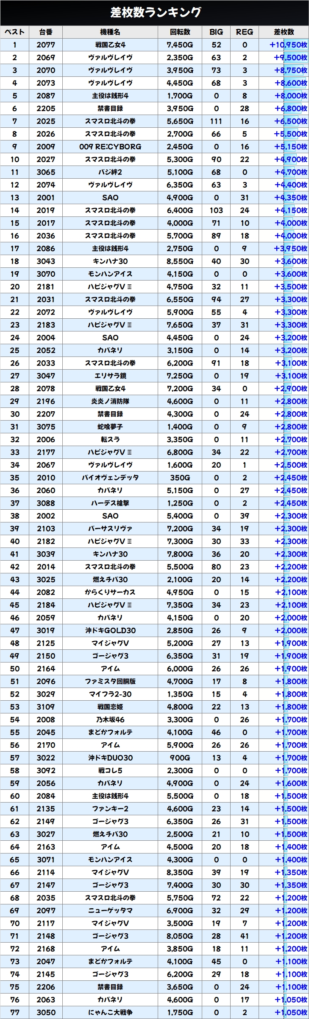
Task: Click 炎炎ノ消防隊 machine name
Action: [x=110, y=401]
